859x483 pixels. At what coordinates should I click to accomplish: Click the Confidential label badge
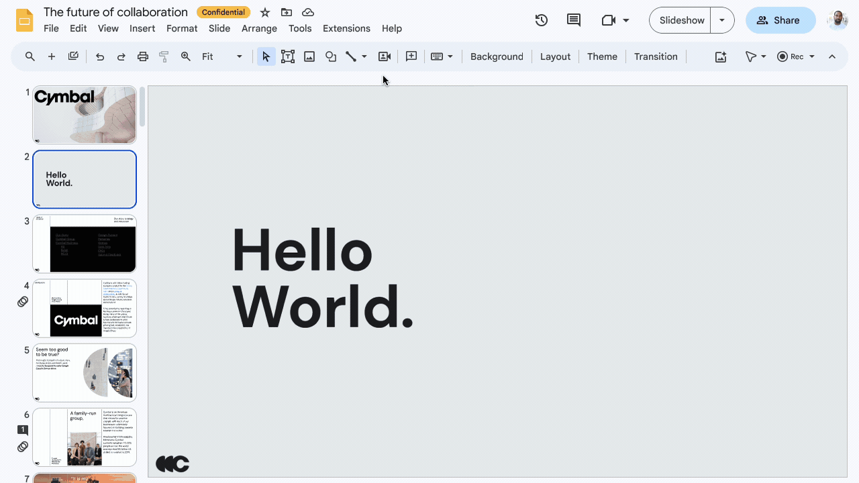(223, 12)
